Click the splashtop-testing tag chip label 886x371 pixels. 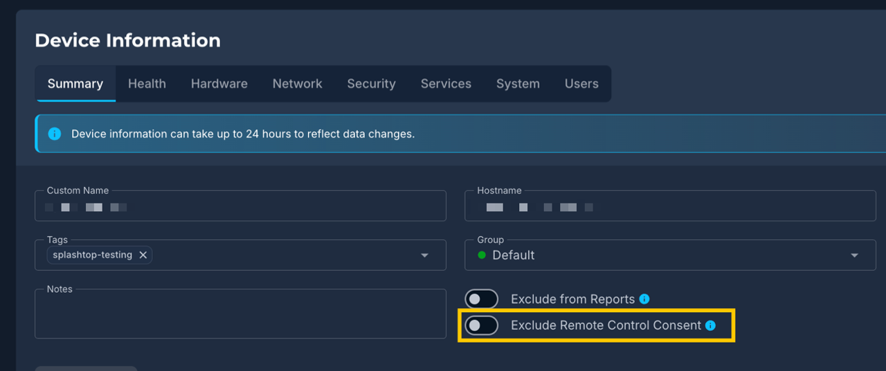click(x=92, y=255)
